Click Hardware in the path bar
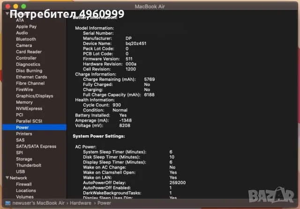Screen dimensions: 300x209 pos(81,203)
